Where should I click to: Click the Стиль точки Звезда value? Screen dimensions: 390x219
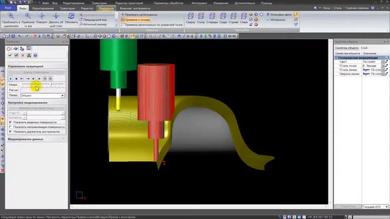click(371, 66)
